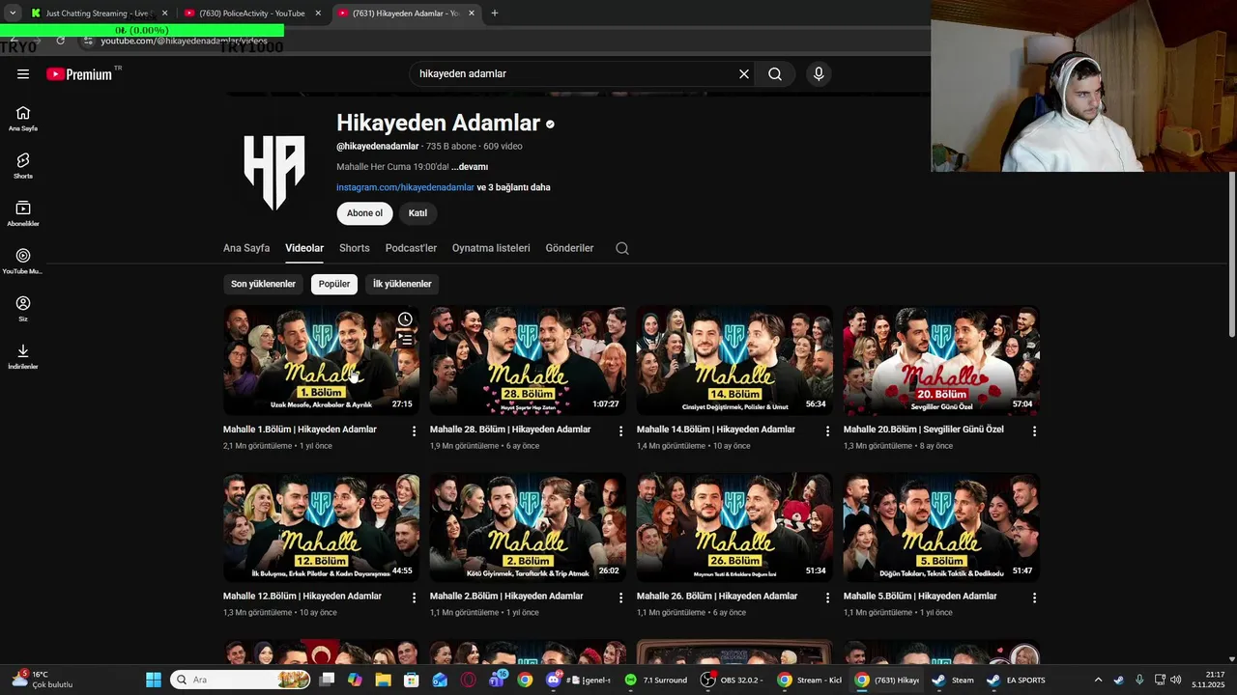Open more options for Mahalle 2.Bölüm
This screenshot has width=1237, height=695.
point(620,598)
